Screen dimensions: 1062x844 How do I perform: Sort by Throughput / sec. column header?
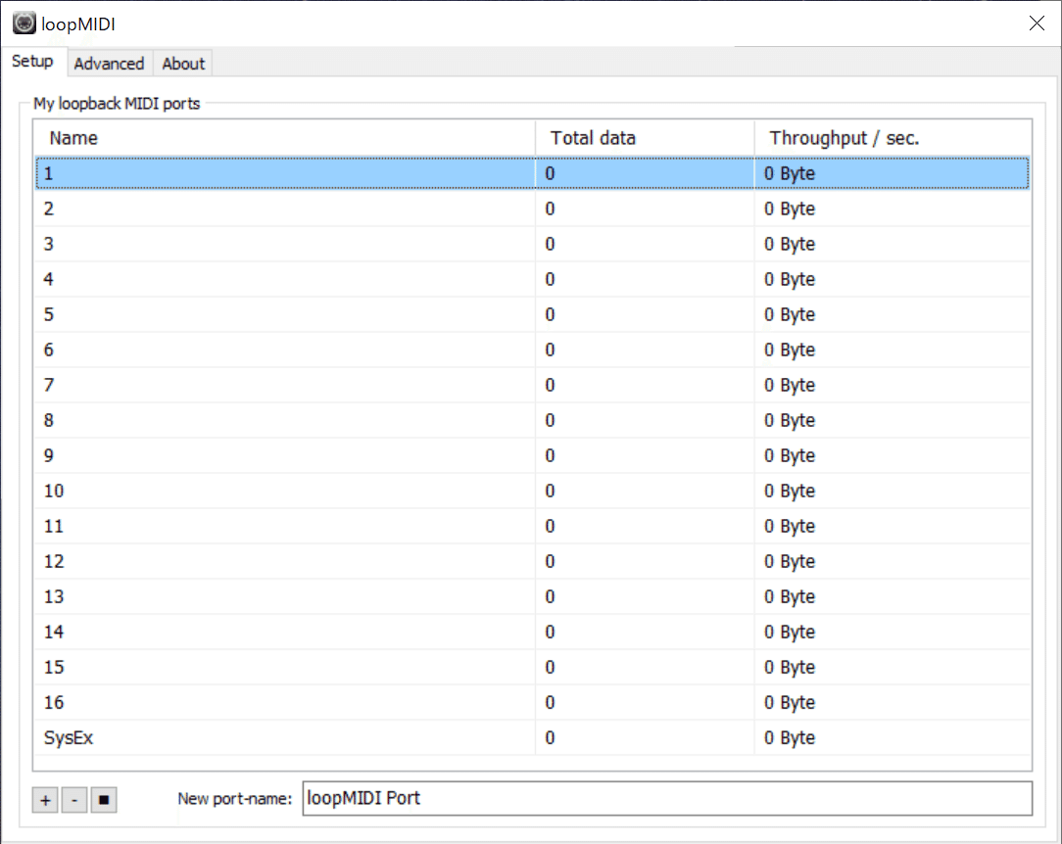click(893, 138)
